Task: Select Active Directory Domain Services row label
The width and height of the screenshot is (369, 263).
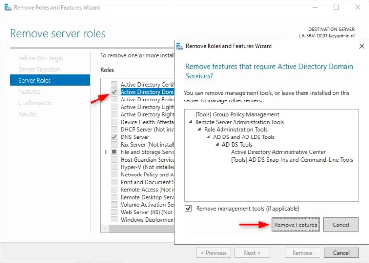Action: (x=148, y=92)
